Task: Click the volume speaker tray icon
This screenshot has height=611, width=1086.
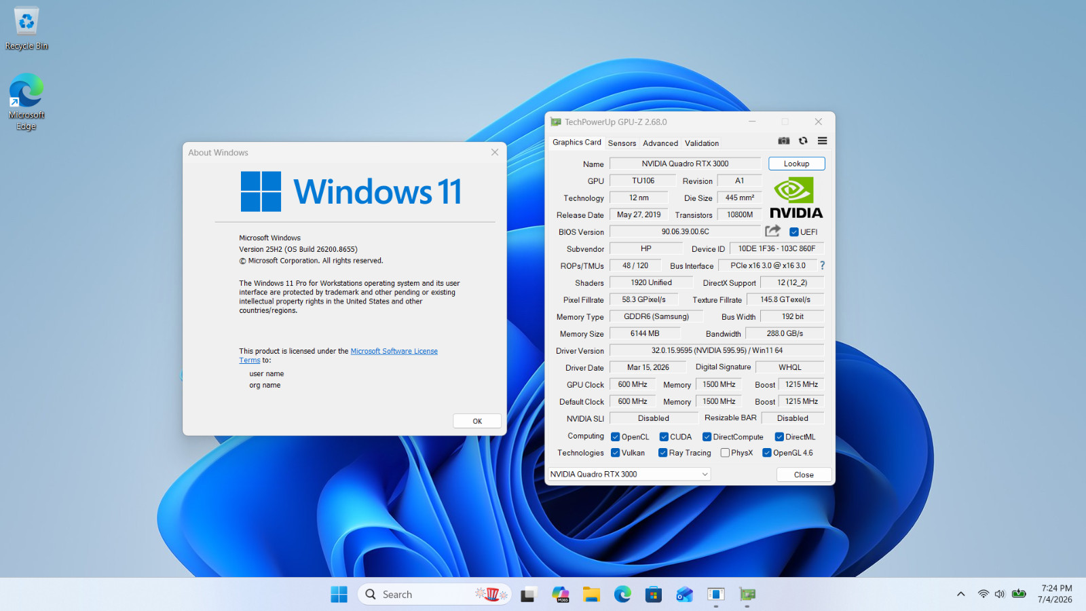Action: pos(999,594)
